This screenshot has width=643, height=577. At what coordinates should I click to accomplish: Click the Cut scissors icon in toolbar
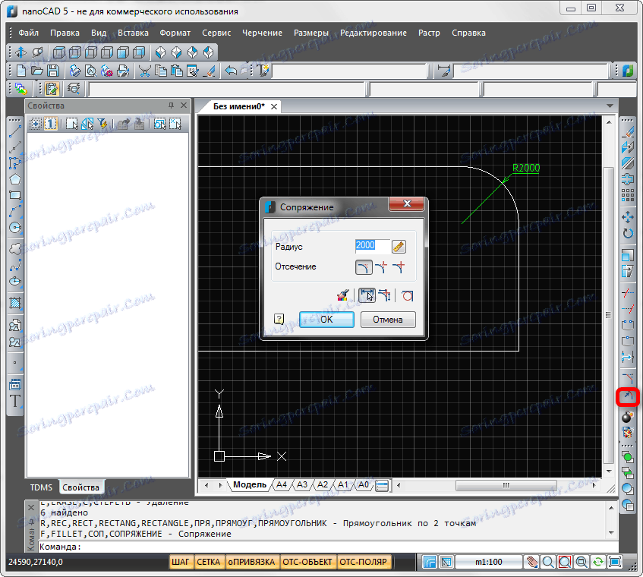(144, 71)
